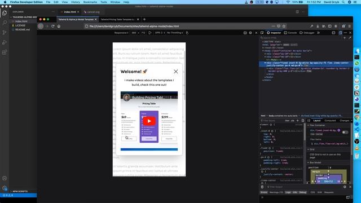Close the split console
Image resolution: width=361 pixels, height=203 pixels.
(x=350, y=187)
